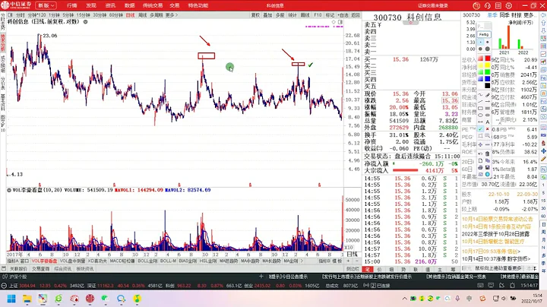Choose the black color swatch in drawing palette
The height and width of the screenshot is (307, 547).
487,85
